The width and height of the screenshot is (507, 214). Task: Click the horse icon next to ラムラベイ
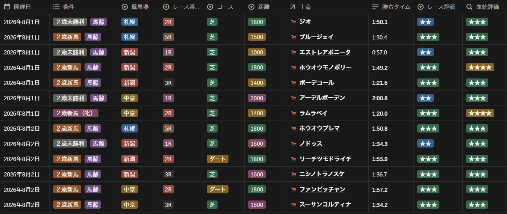pos(294,113)
